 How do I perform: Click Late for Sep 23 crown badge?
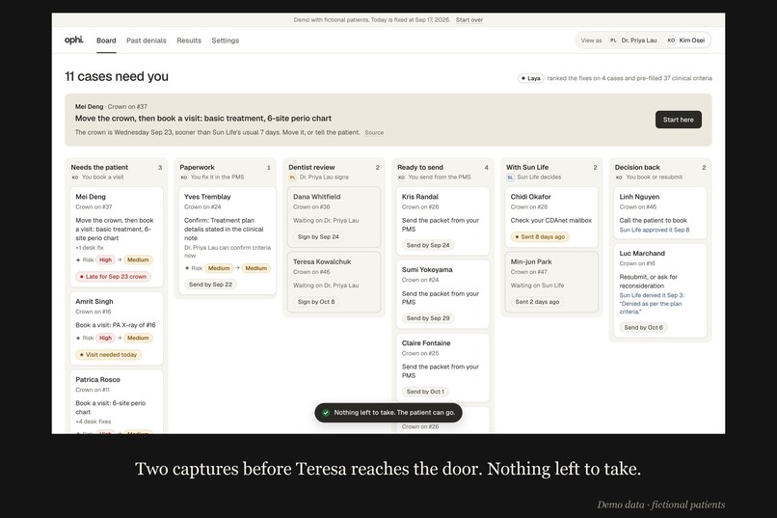[x=113, y=277]
